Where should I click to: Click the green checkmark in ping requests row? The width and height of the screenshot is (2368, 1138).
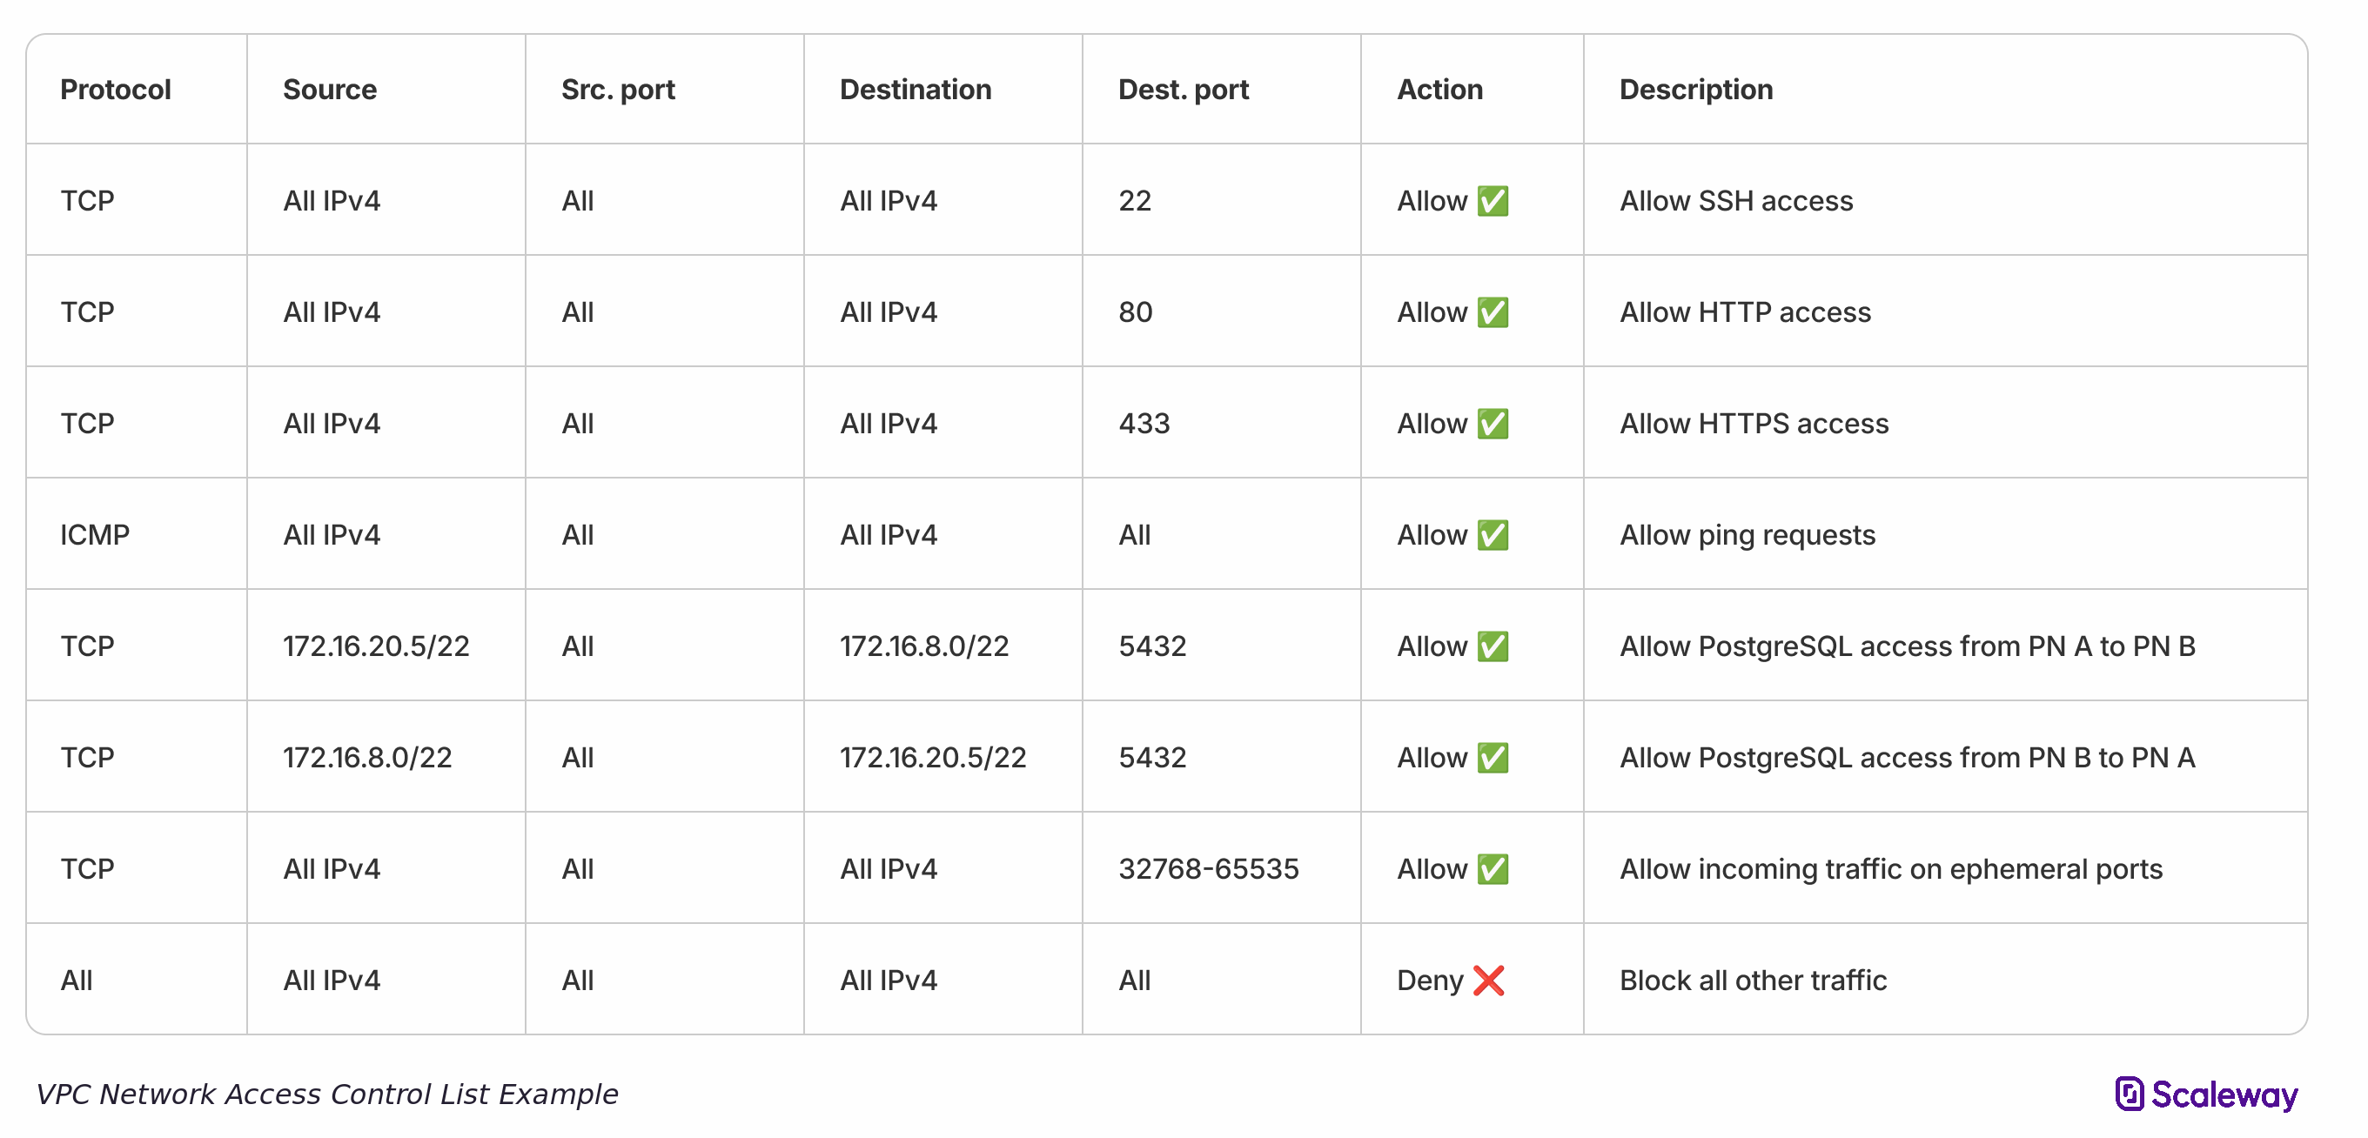point(1492,535)
